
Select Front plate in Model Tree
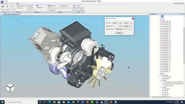tap(166, 94)
